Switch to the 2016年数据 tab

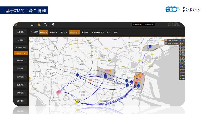point(149,24)
